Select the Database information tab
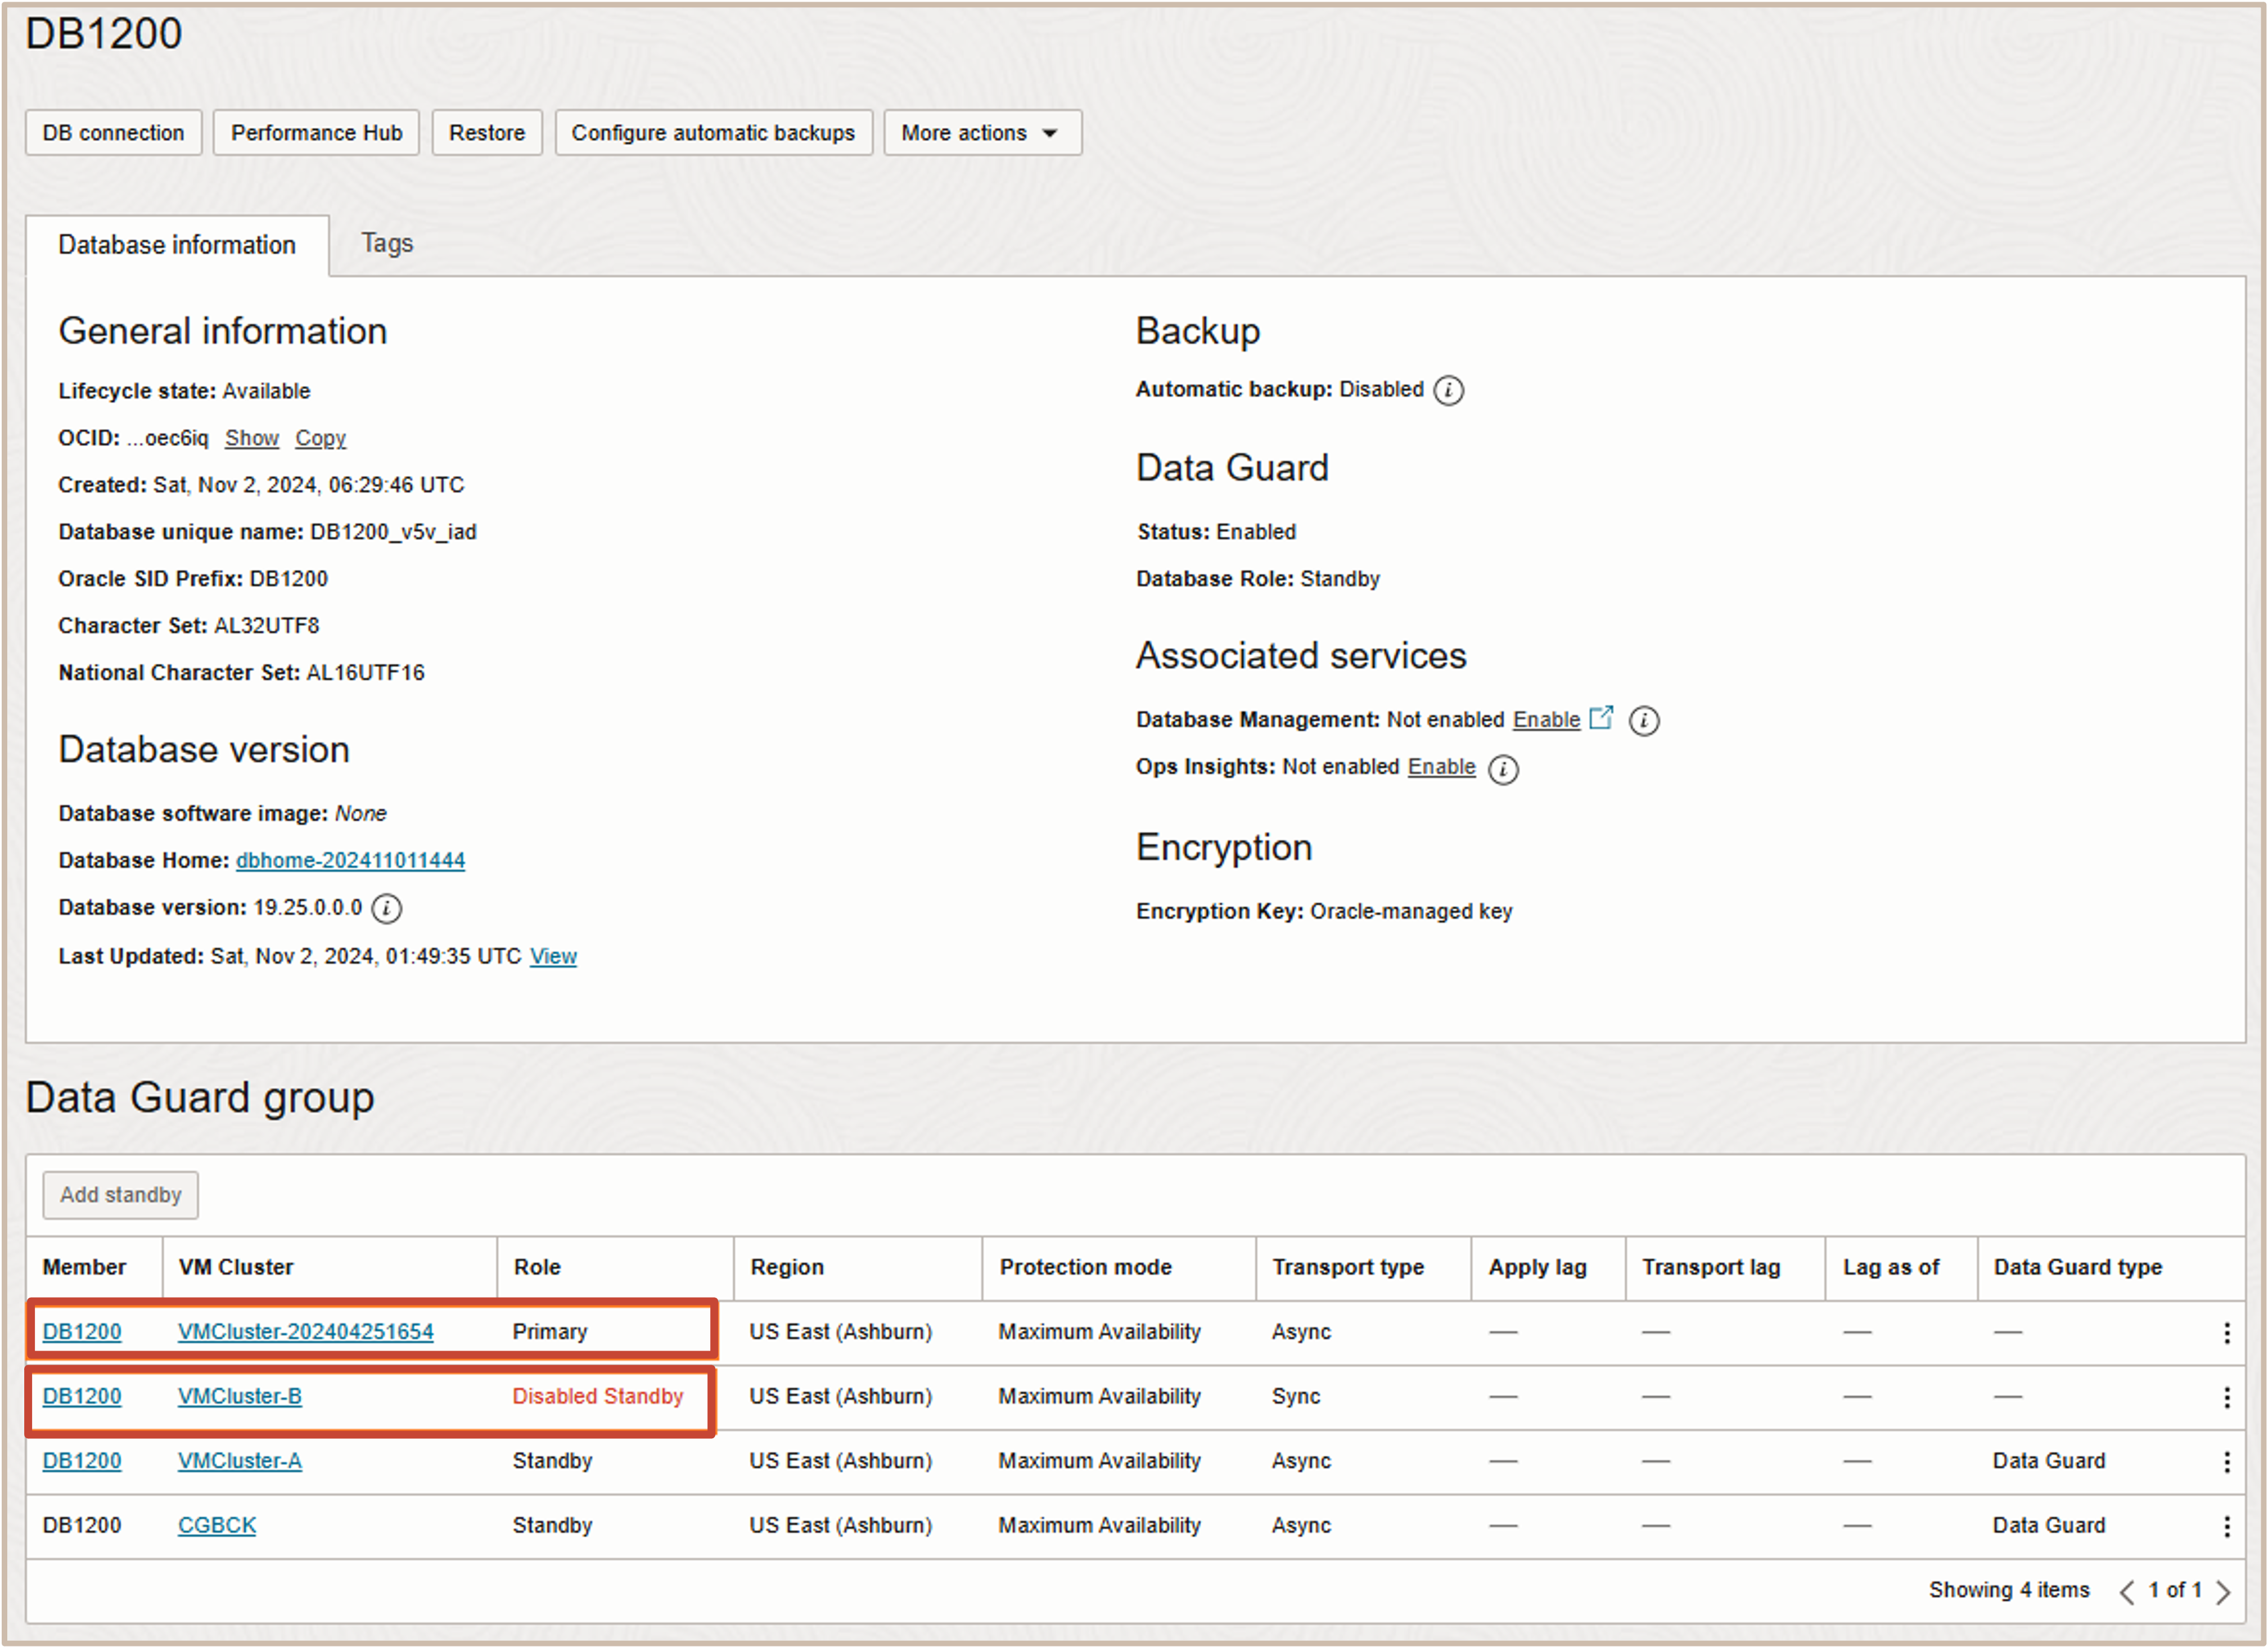This screenshot has height=1647, width=2268. click(x=177, y=245)
